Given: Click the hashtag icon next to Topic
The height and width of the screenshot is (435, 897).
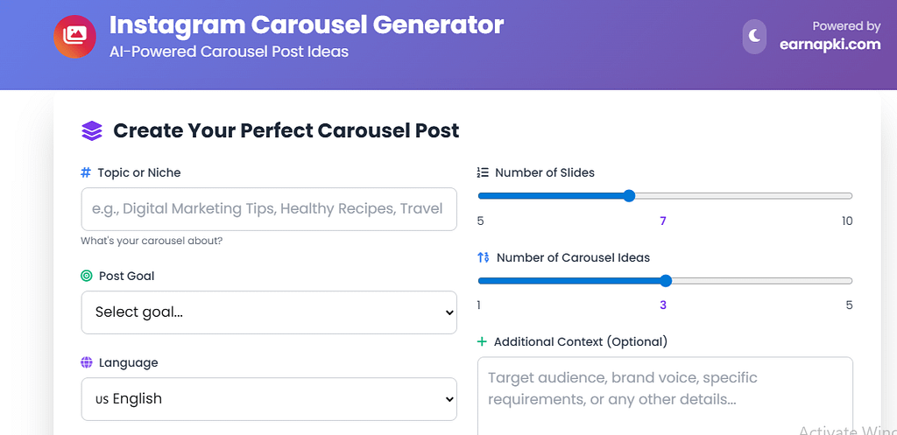Looking at the screenshot, I should click(86, 172).
